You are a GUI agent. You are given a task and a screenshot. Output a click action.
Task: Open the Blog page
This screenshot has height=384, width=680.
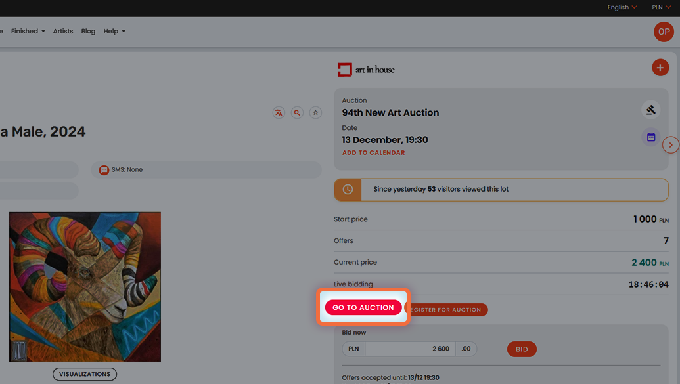(x=88, y=32)
